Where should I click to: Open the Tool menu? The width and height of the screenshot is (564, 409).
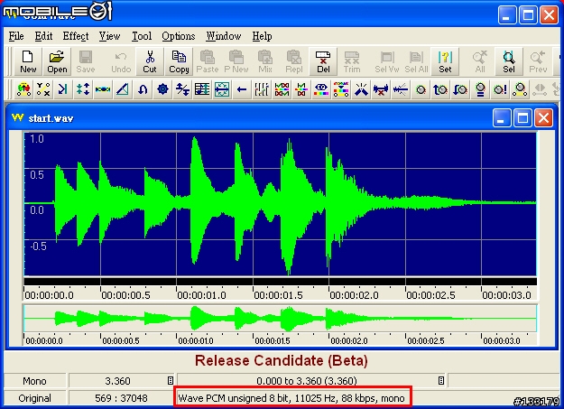pos(142,36)
